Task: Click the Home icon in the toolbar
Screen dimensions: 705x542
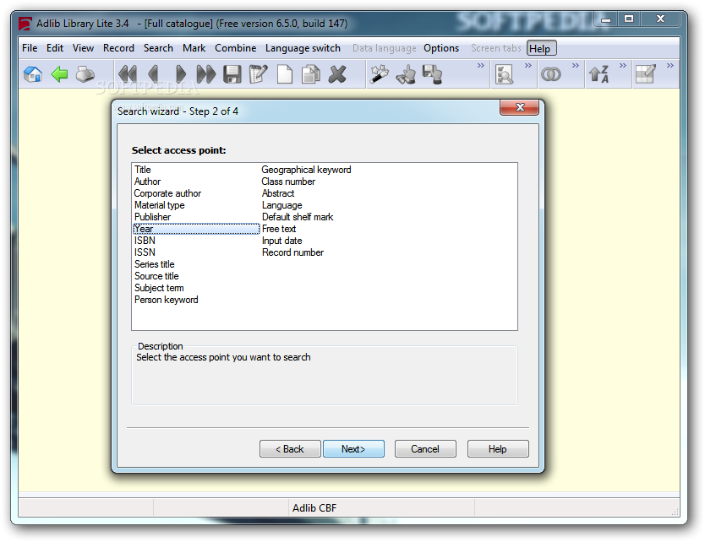Action: (33, 74)
